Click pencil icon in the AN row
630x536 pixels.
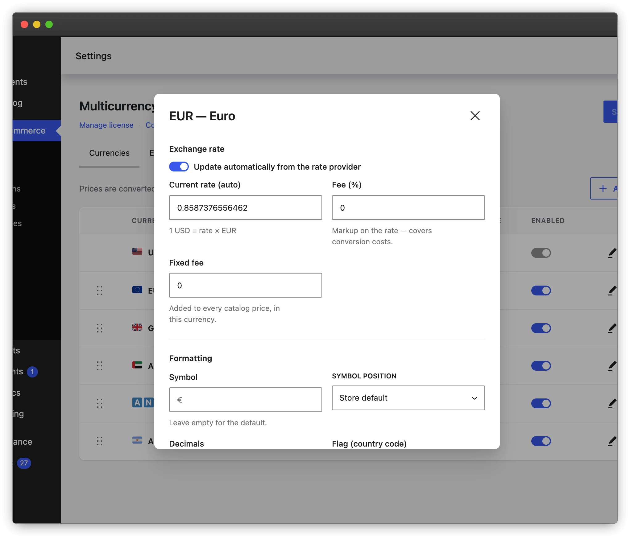pyautogui.click(x=612, y=403)
